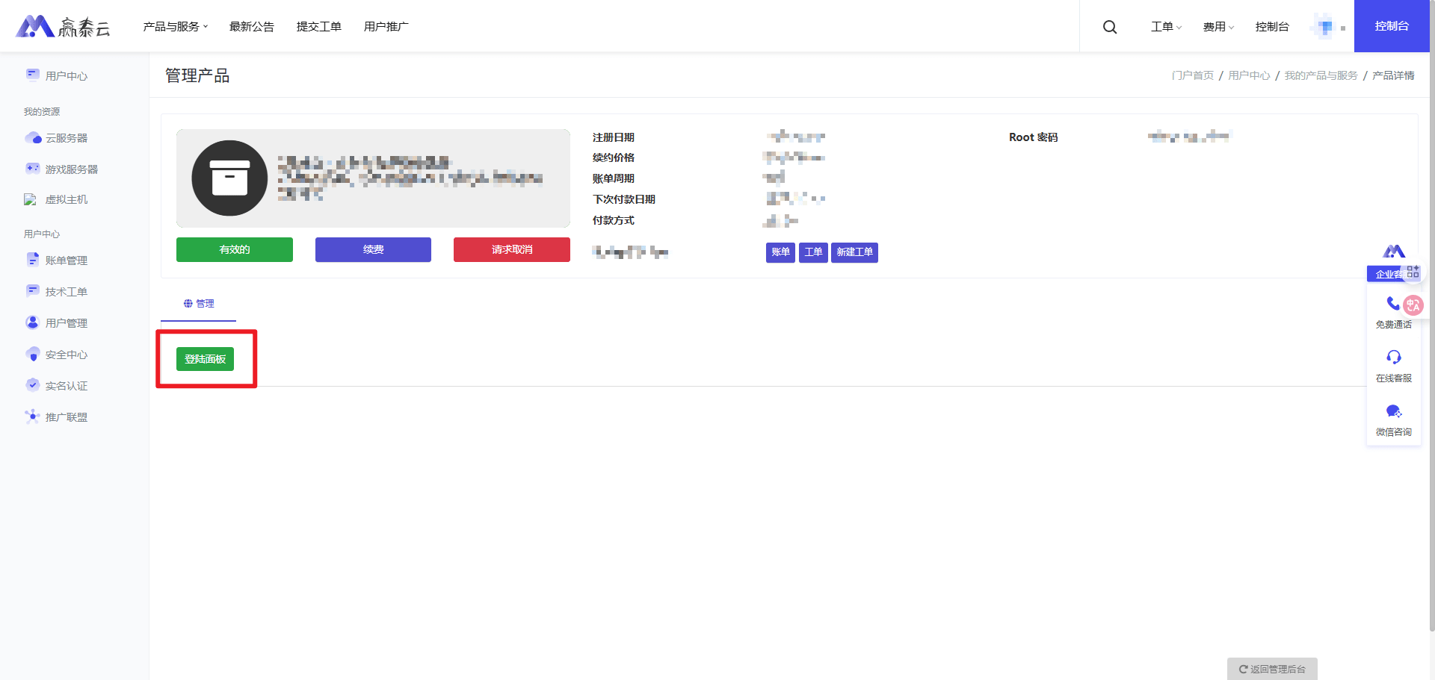
Task: Open online customer service headset icon
Action: [x=1393, y=357]
